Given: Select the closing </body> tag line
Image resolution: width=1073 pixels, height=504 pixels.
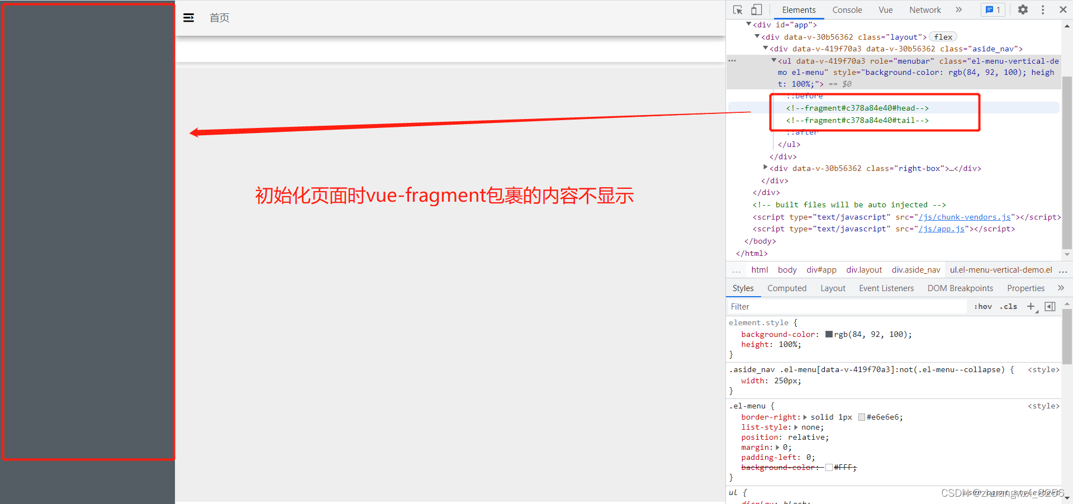Looking at the screenshot, I should [760, 241].
